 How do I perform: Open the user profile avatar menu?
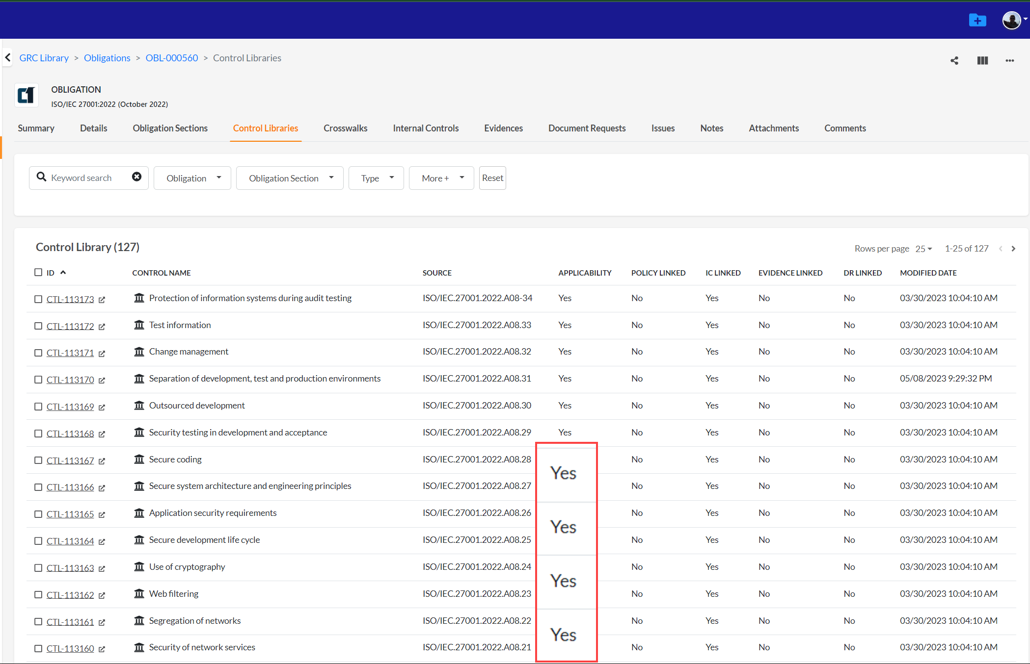(1012, 20)
